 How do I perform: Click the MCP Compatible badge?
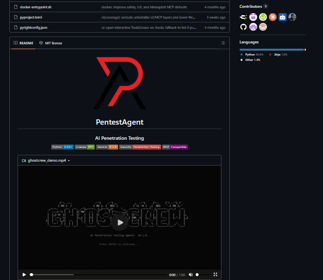[x=175, y=147]
